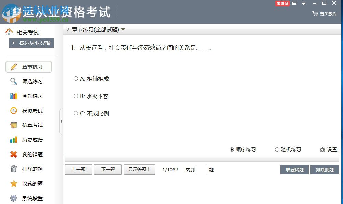This screenshot has width=343, height=204.
Task: Select the 仿真考试 notebook icon
Action: pyautogui.click(x=14, y=125)
